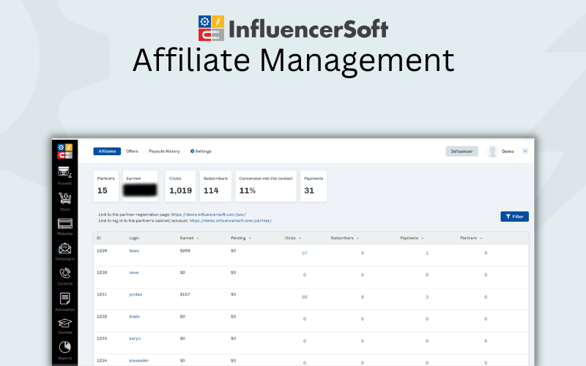Open affiliate login alexander
586x366 pixels.
(138, 361)
